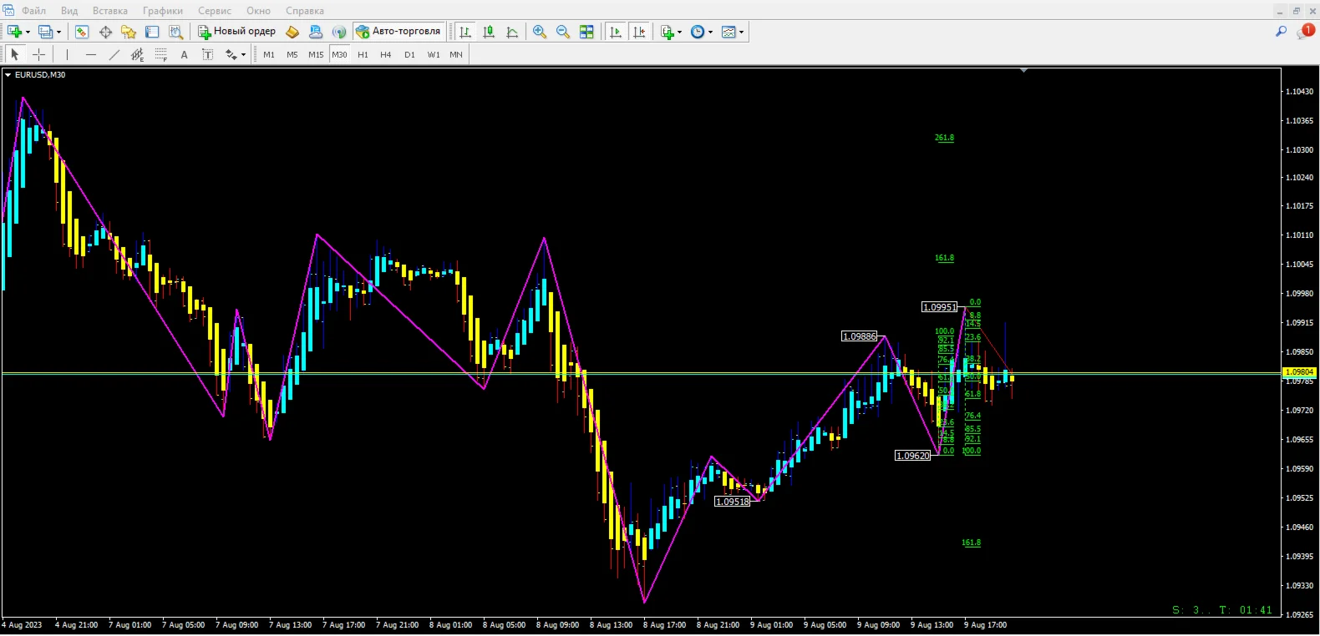Toggle Auto Scroll of the chart

pyautogui.click(x=616, y=32)
